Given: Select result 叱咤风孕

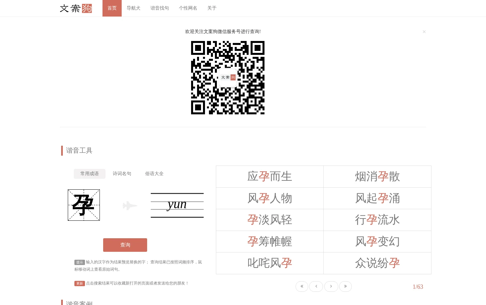Looking at the screenshot, I should [x=270, y=263].
